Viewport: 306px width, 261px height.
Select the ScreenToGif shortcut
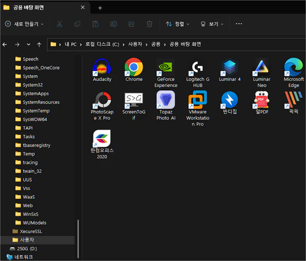coord(134,106)
